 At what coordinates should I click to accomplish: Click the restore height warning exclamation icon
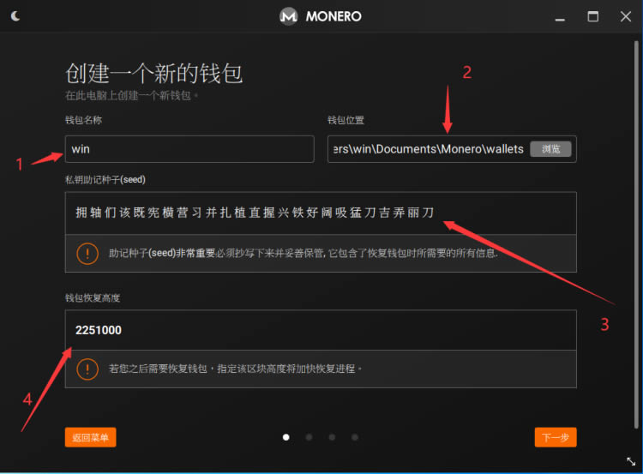pyautogui.click(x=87, y=369)
